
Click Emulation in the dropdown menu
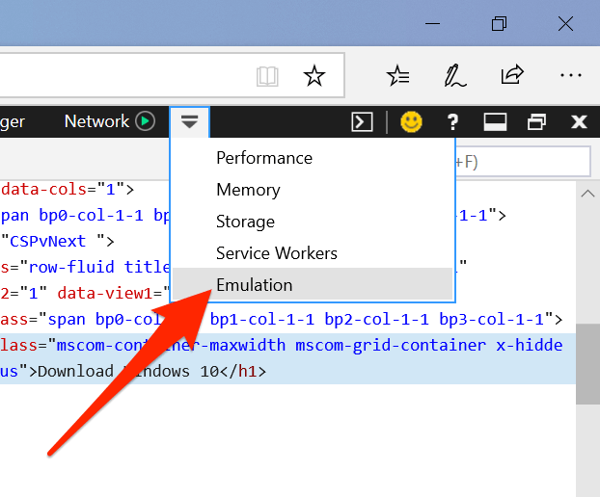pyautogui.click(x=255, y=285)
